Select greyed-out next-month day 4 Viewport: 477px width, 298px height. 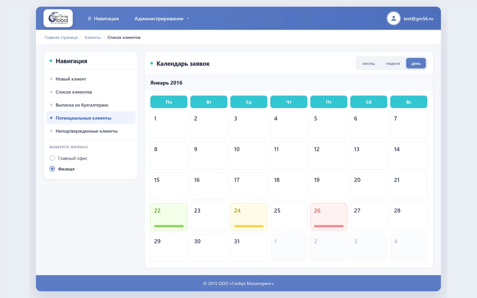[409, 248]
